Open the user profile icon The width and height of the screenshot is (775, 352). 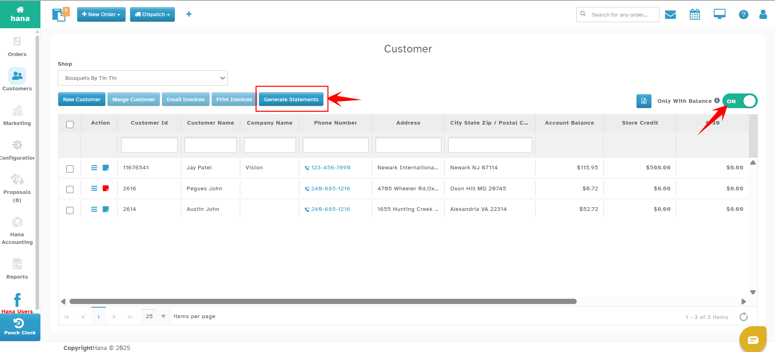763,15
